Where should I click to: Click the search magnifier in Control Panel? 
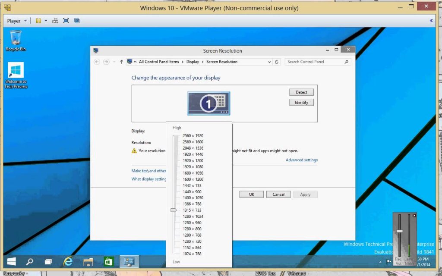347,62
